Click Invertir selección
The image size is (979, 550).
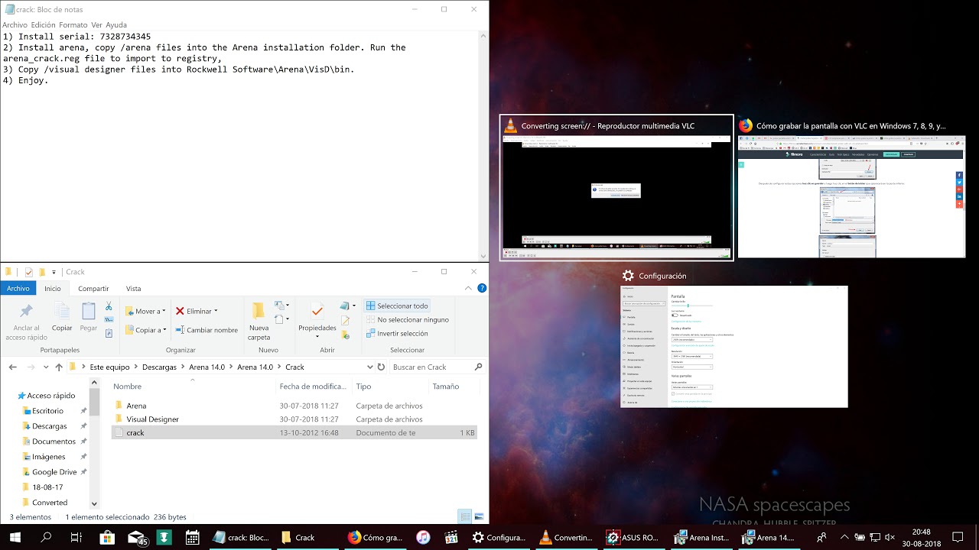[396, 333]
